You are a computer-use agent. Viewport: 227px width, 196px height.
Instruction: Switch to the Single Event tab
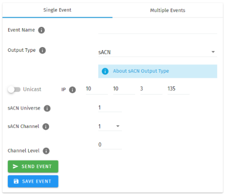click(57, 10)
